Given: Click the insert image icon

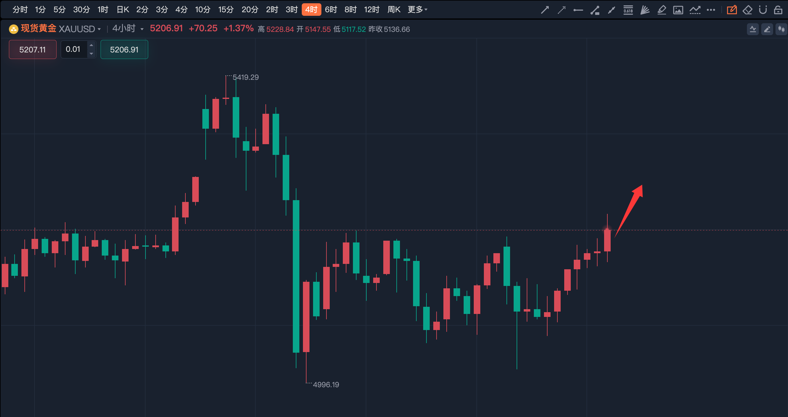Looking at the screenshot, I should pos(678,10).
